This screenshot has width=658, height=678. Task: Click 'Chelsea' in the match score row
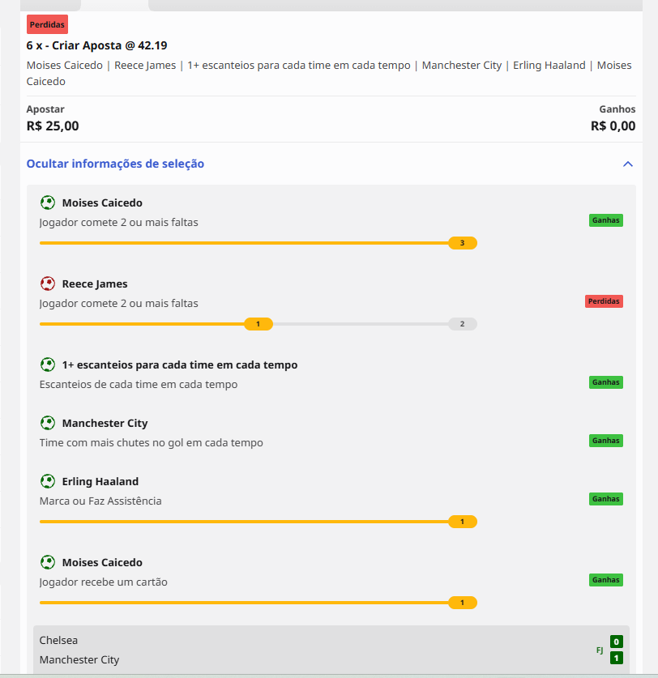pyautogui.click(x=58, y=640)
